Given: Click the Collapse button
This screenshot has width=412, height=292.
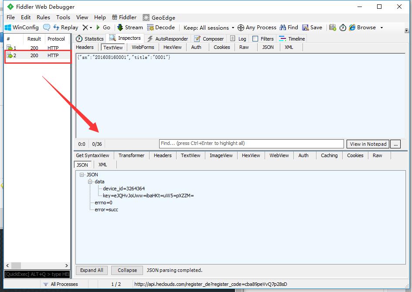Looking at the screenshot, I should pyautogui.click(x=127, y=270).
